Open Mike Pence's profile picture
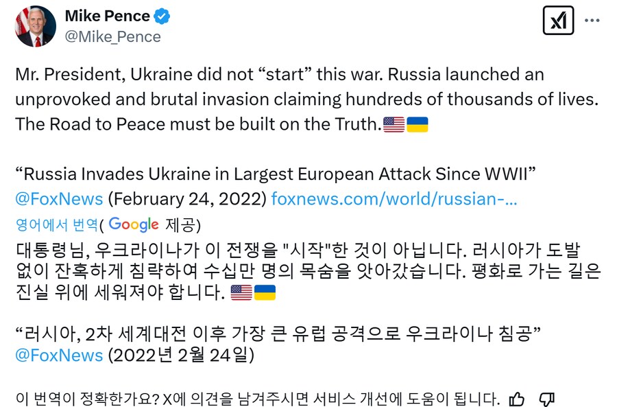The width and height of the screenshot is (617, 407). pos(35,26)
